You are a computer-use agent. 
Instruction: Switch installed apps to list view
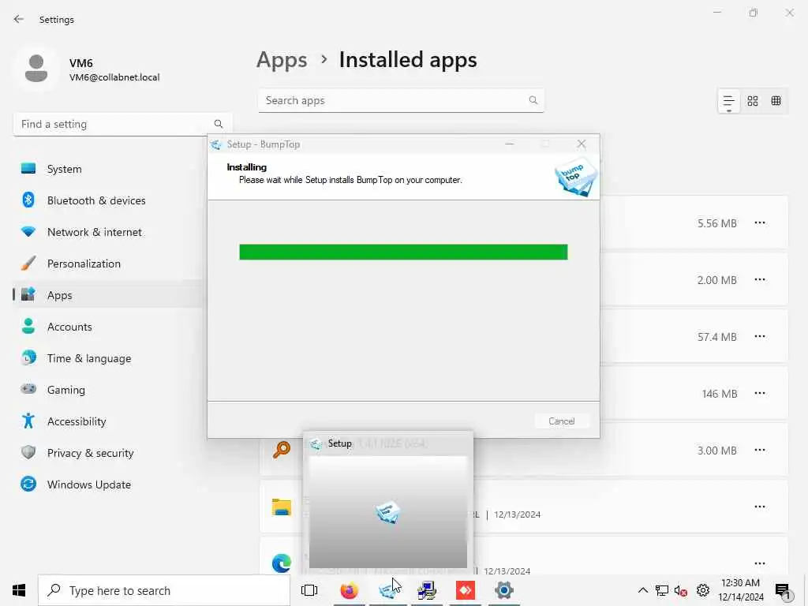[x=728, y=101]
